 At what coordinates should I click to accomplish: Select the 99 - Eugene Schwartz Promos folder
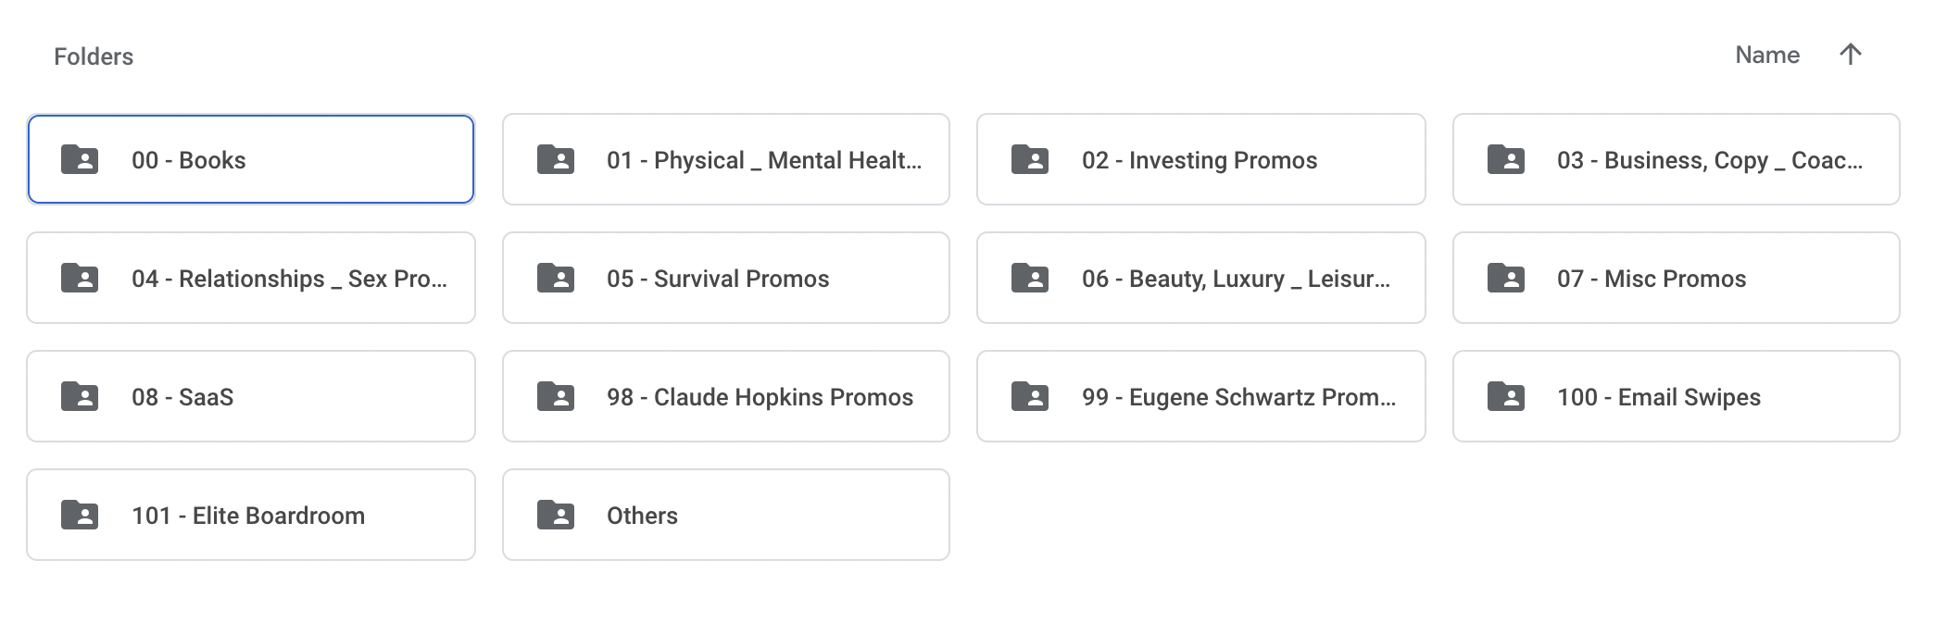click(1201, 396)
